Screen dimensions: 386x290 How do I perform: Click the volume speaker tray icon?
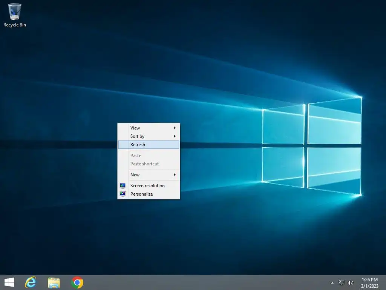click(350, 283)
